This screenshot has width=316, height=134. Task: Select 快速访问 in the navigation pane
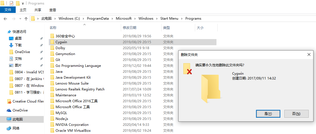pos(19,32)
